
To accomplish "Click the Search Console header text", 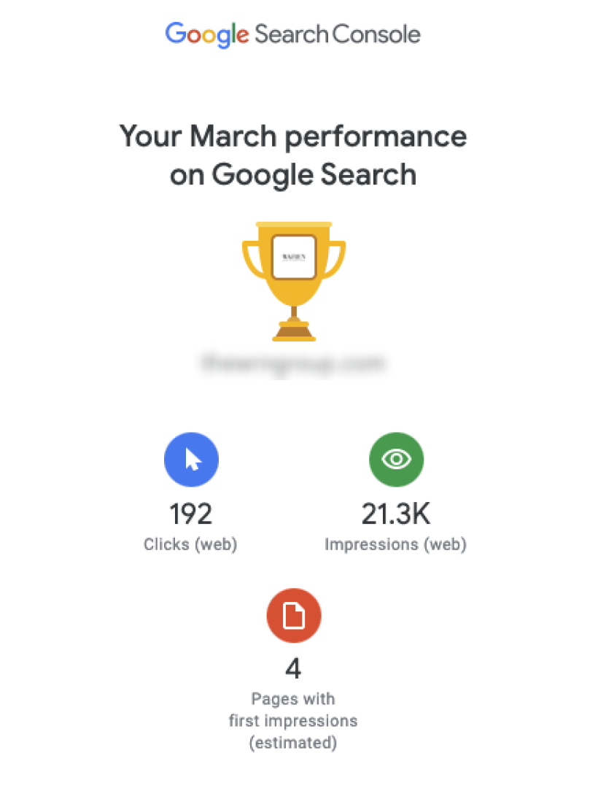I will (338, 34).
